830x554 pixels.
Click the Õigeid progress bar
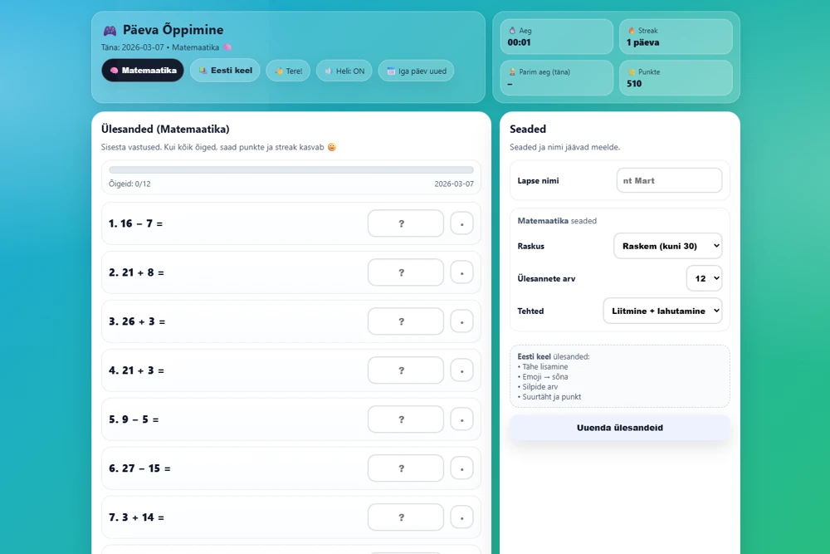(x=291, y=170)
